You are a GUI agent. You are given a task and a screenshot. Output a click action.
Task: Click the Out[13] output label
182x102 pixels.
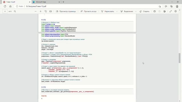44,96
